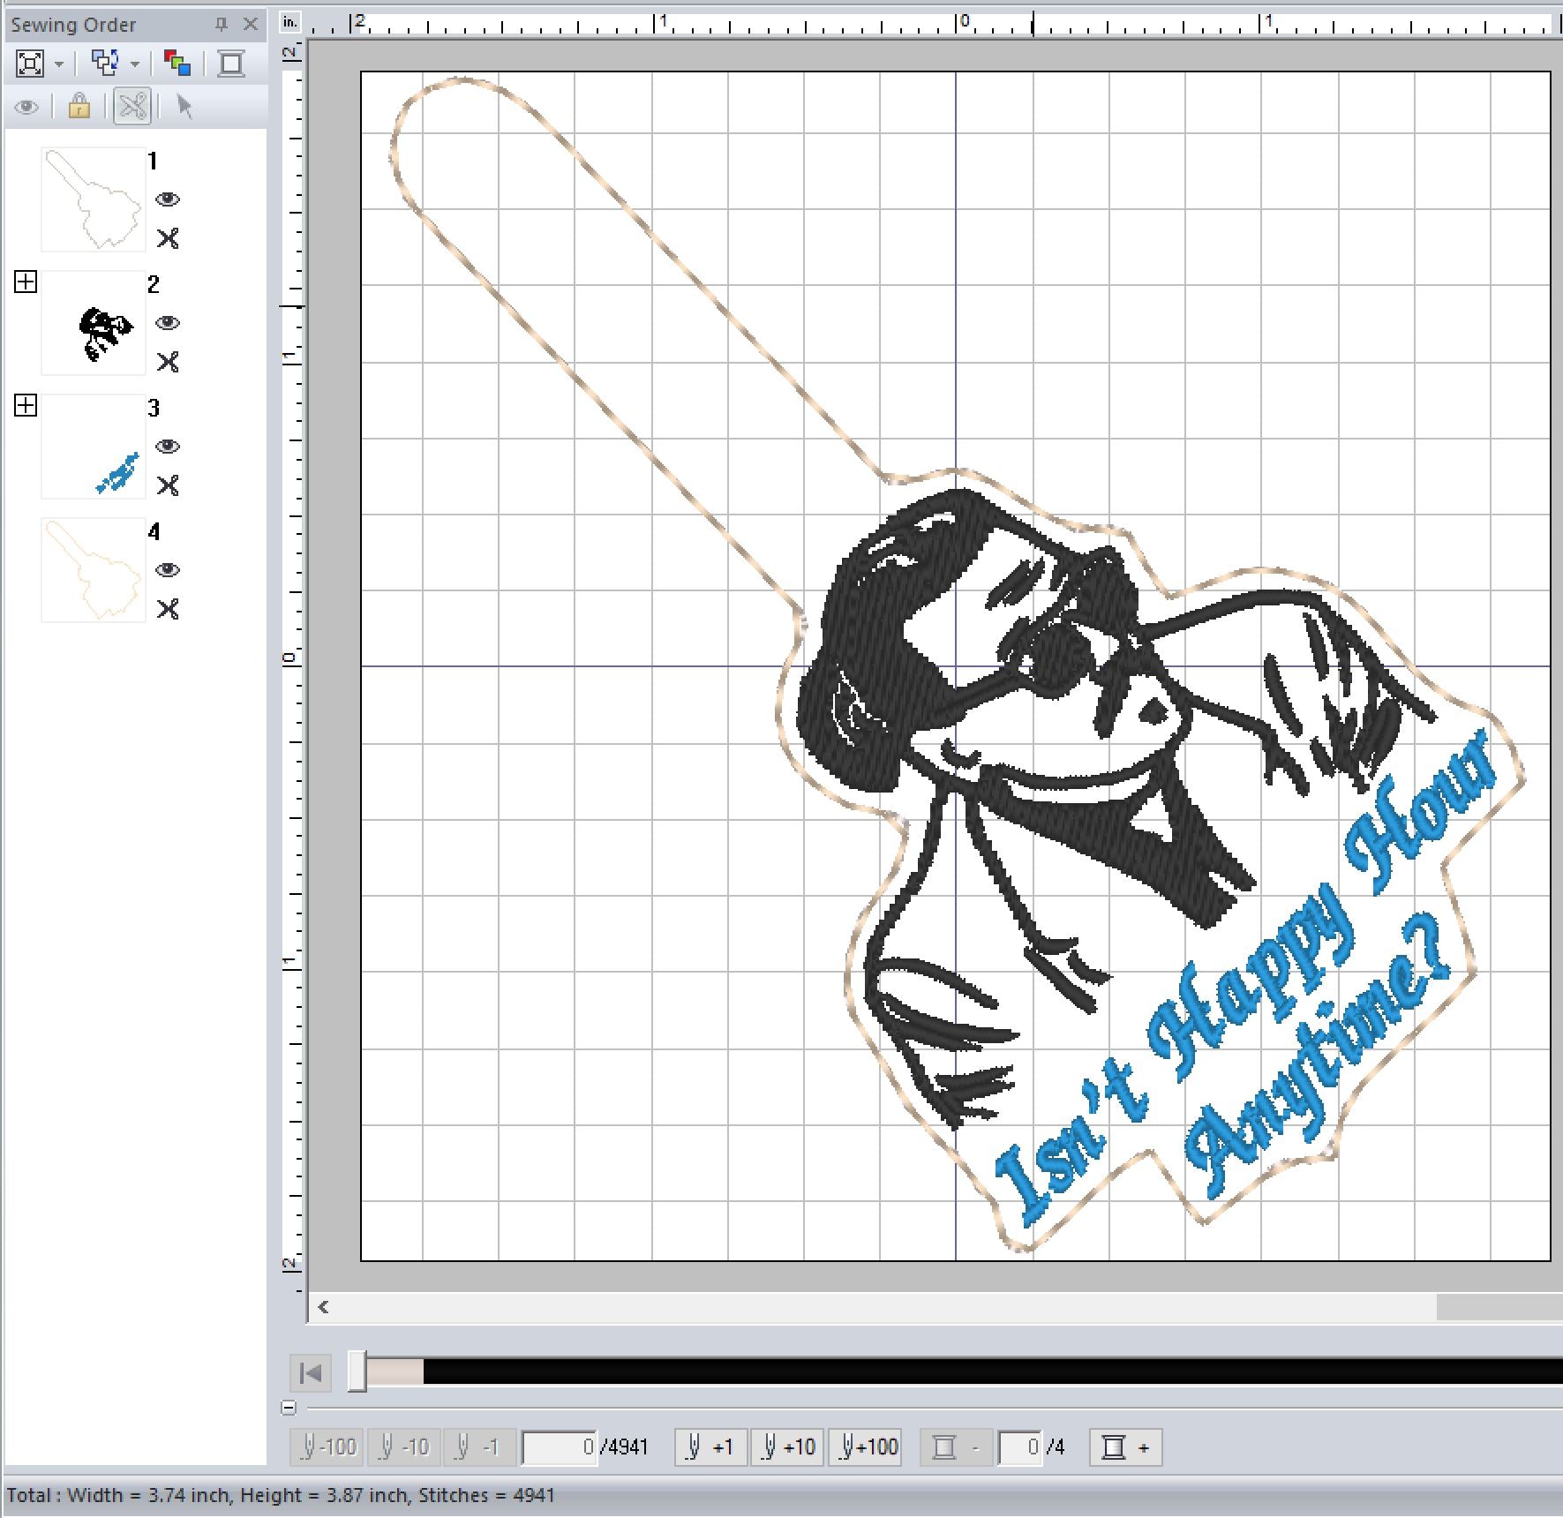Step back 1 stitch
Image resolution: width=1563 pixels, height=1518 pixels.
click(479, 1447)
